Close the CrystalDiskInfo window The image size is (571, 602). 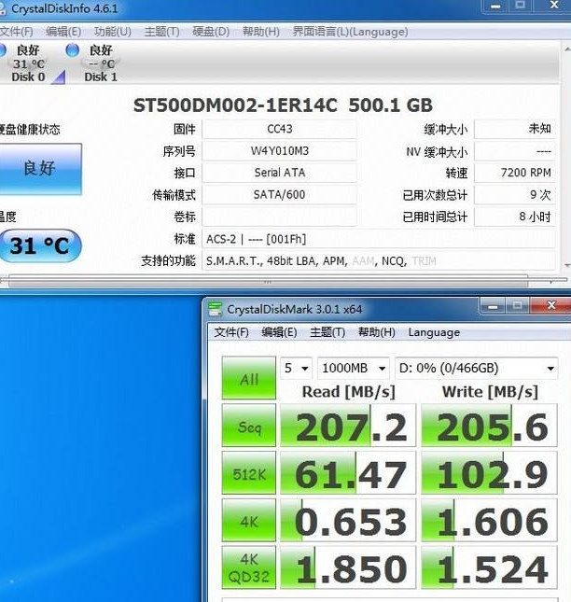[553, 6]
